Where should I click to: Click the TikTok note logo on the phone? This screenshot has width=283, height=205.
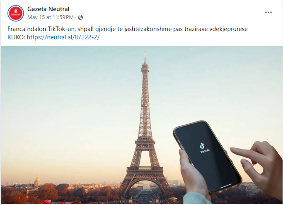(x=202, y=145)
